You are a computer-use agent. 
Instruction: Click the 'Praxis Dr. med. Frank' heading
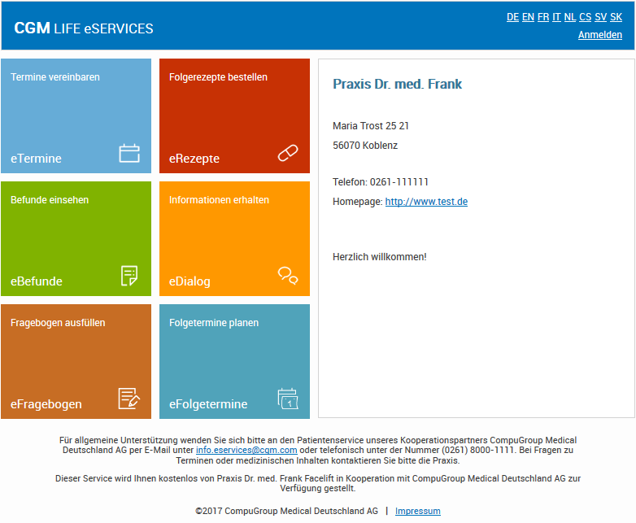click(x=397, y=84)
